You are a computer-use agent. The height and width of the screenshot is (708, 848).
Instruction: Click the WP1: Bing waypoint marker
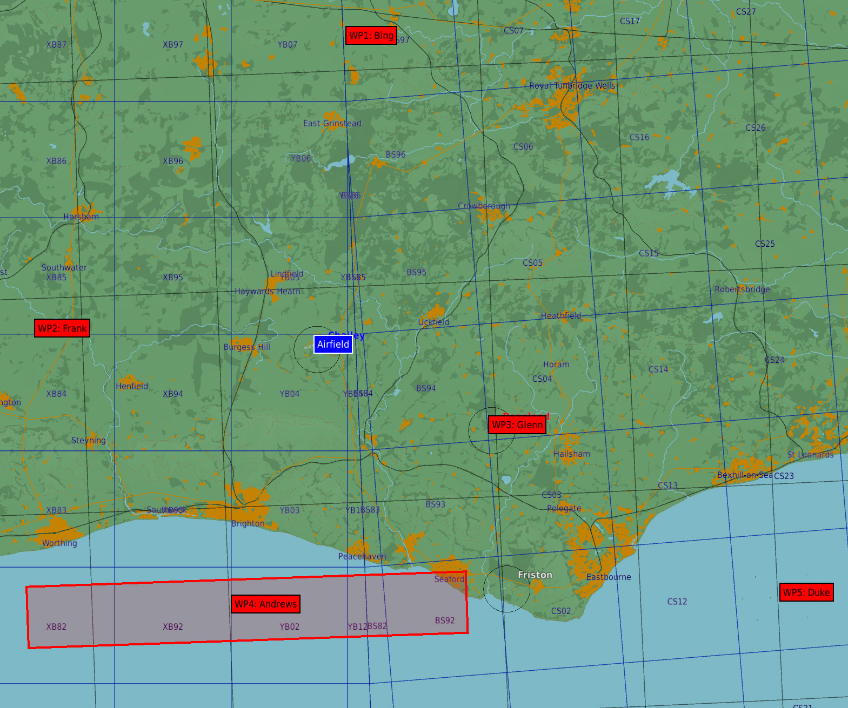[371, 36]
